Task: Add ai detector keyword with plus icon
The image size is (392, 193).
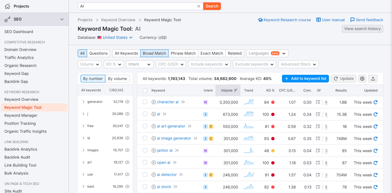Action: (154, 175)
